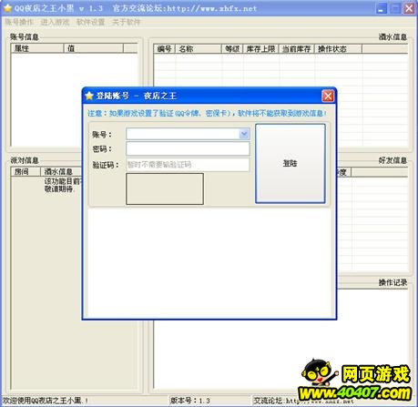Image resolution: width=418 pixels, height=407 pixels.
Task: Open the 账号操作 menu
Action: click(x=19, y=22)
